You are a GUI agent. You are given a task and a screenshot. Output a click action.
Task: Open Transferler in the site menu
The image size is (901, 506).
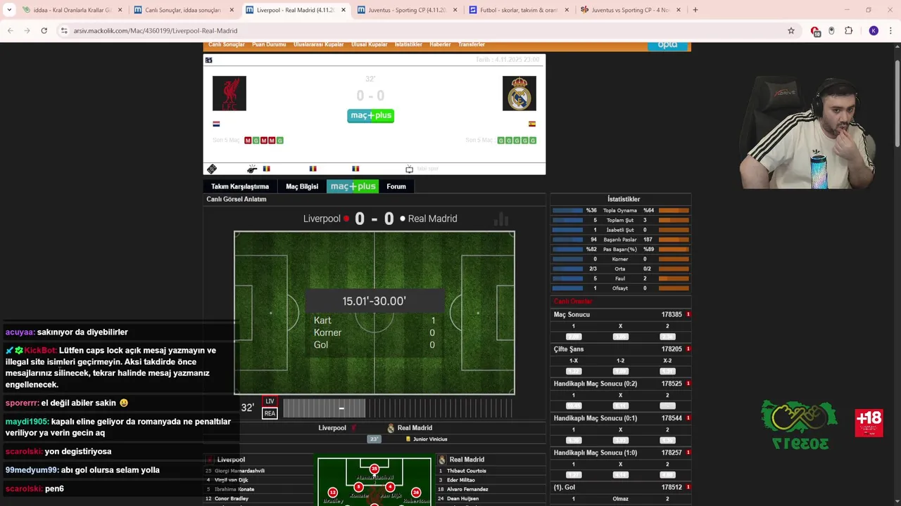[472, 44]
